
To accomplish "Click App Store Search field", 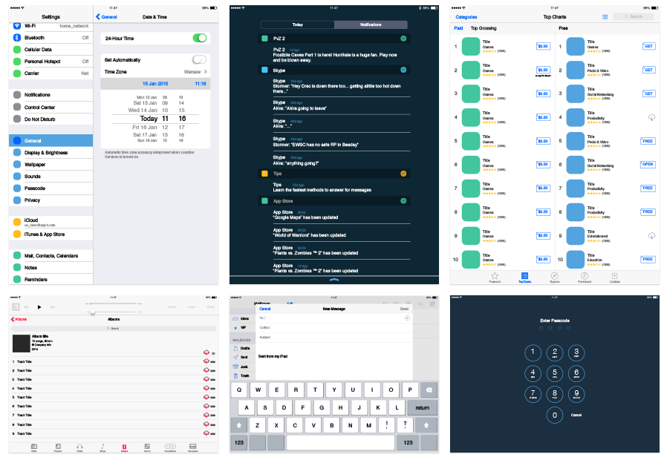I will coord(633,16).
